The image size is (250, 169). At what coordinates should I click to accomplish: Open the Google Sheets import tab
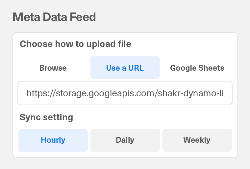197,68
